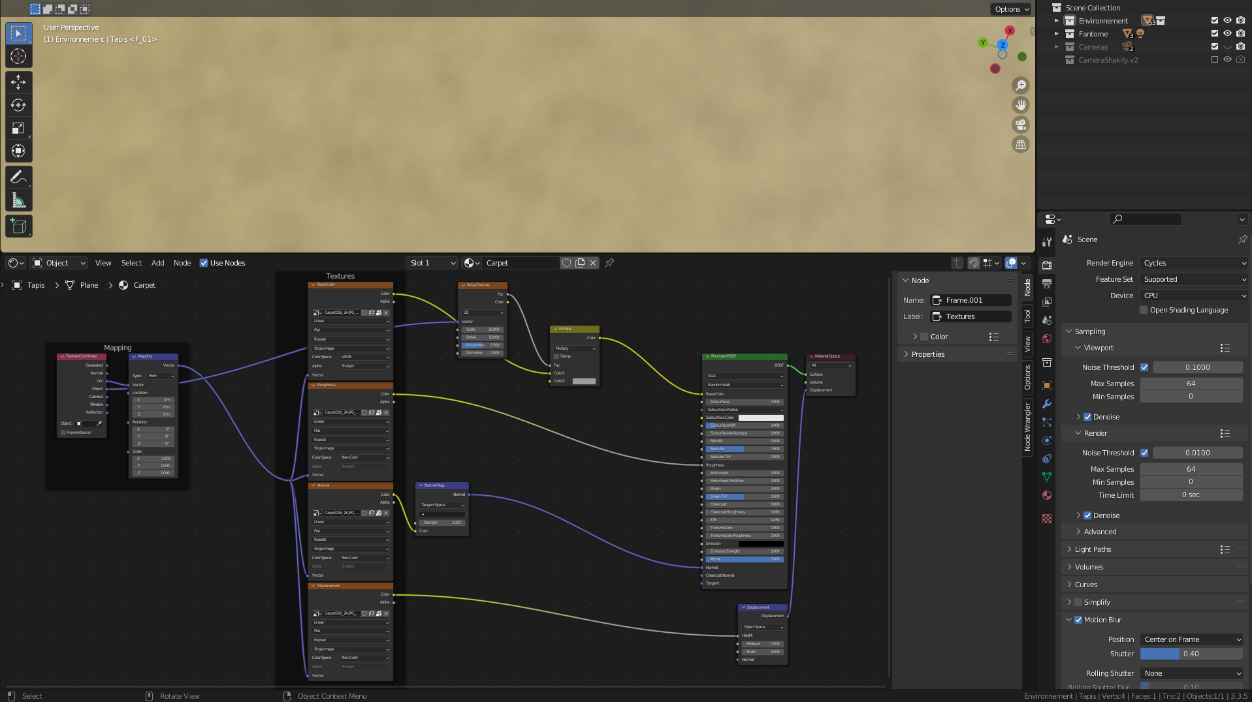
Task: Click the Add Cube tool icon
Action: (18, 226)
